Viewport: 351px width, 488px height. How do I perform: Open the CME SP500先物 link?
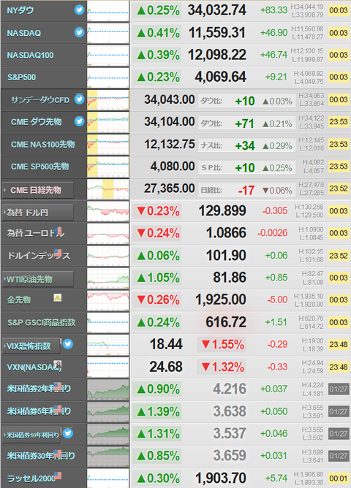coord(40,167)
